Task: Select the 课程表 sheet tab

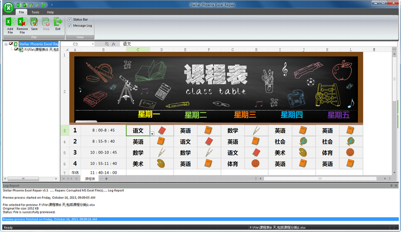Action: 90,179
